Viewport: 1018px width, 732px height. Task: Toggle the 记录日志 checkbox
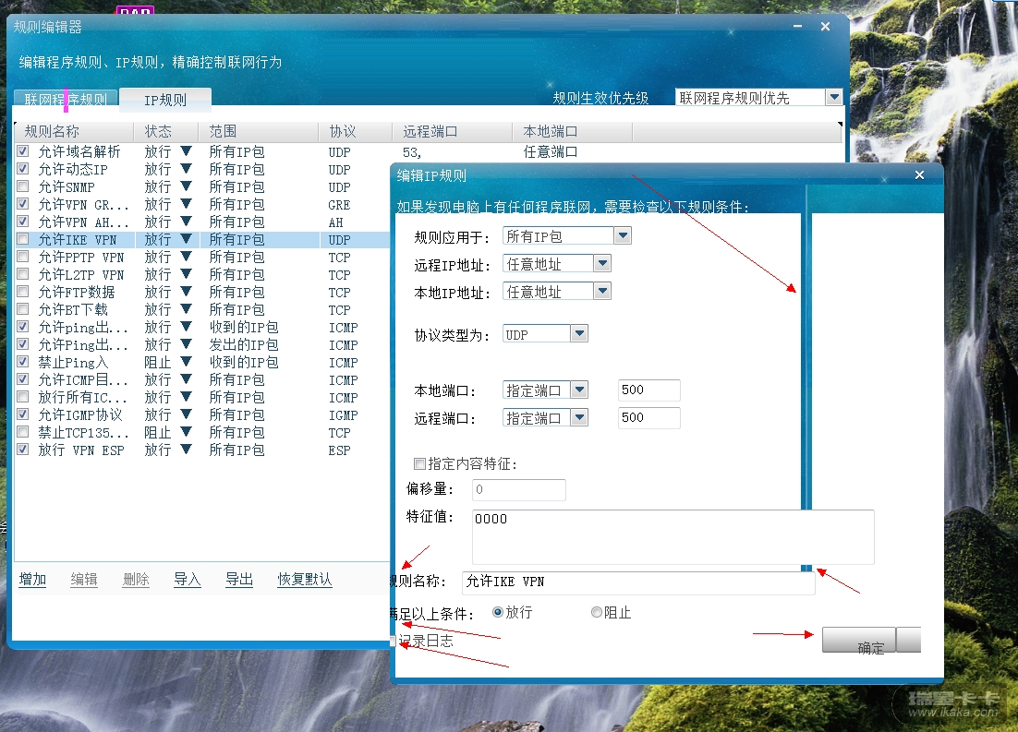tap(393, 642)
